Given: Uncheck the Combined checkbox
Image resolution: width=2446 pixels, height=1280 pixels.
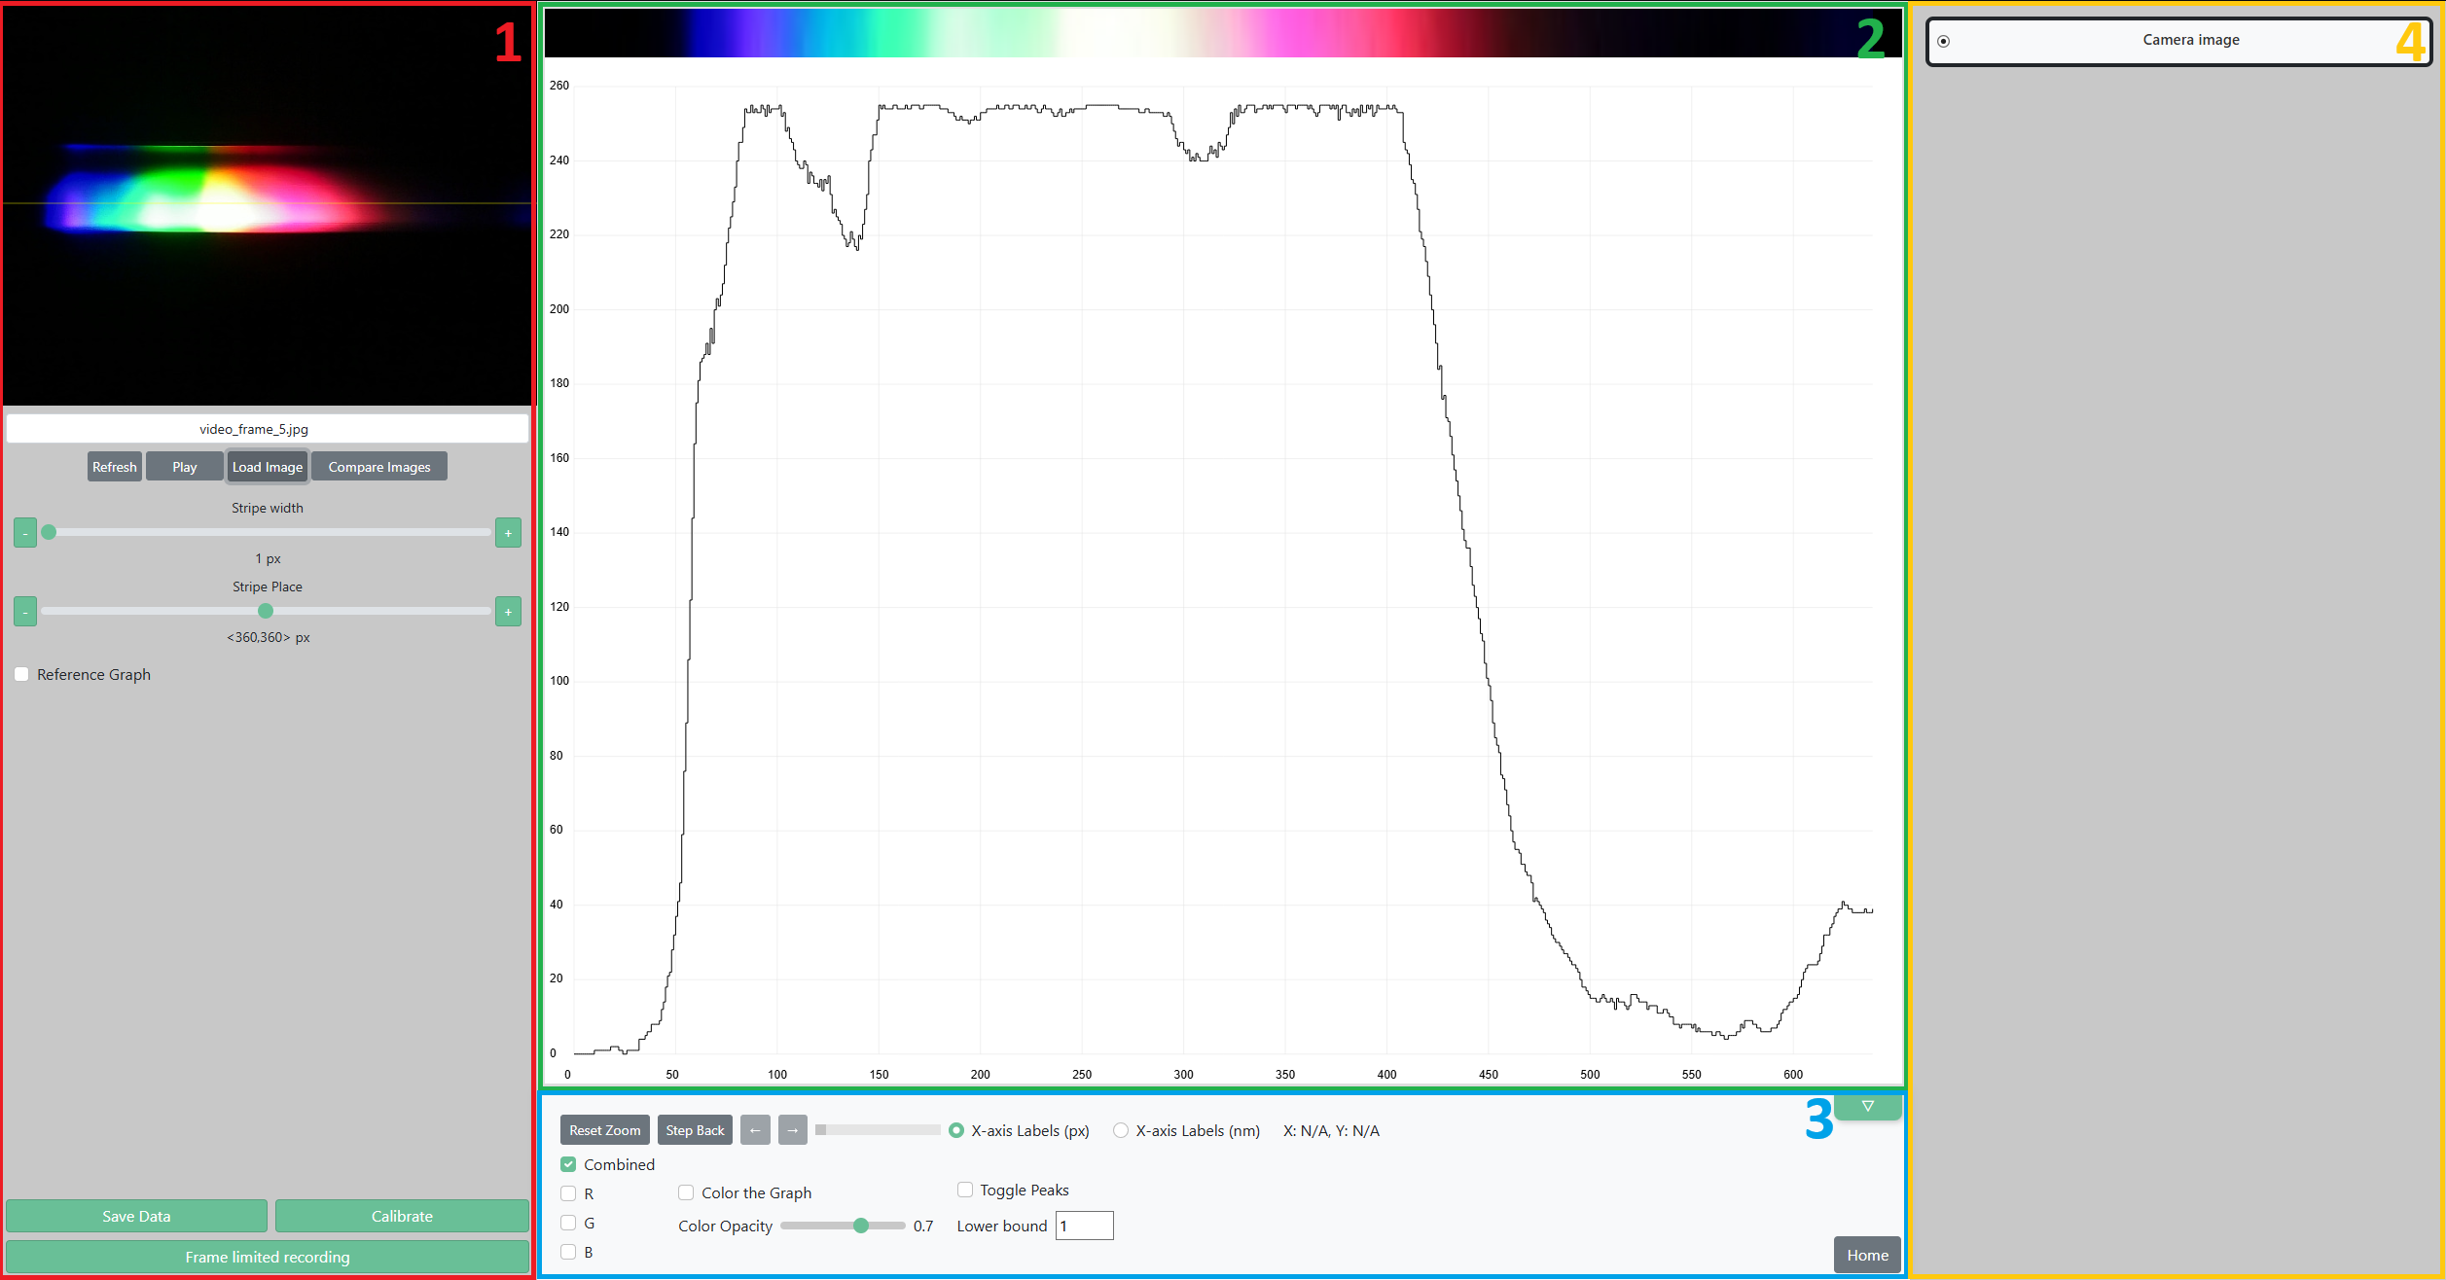Looking at the screenshot, I should (x=568, y=1164).
